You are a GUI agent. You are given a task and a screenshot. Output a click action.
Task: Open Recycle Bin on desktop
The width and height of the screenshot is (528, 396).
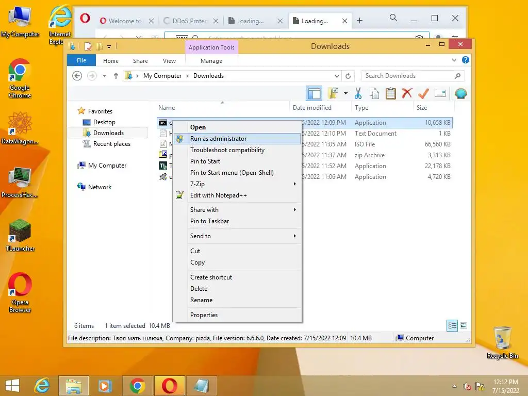(502, 342)
